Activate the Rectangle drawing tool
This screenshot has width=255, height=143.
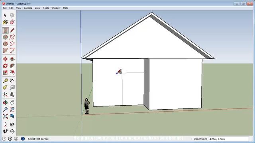click(5, 30)
